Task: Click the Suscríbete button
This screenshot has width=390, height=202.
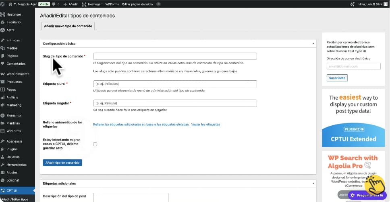Action: [x=337, y=78]
